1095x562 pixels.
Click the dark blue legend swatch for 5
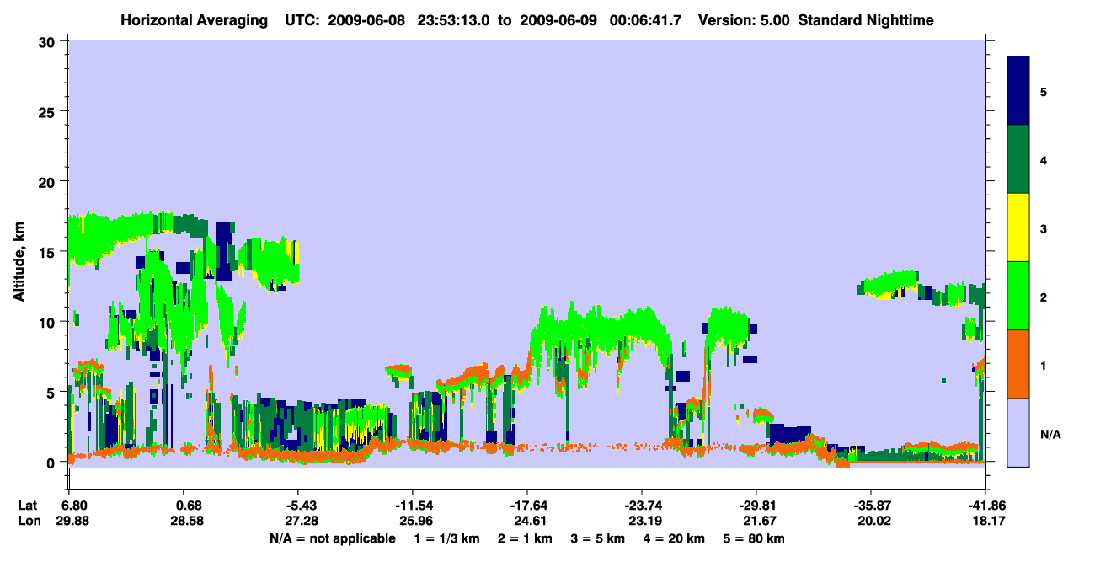click(x=1018, y=91)
